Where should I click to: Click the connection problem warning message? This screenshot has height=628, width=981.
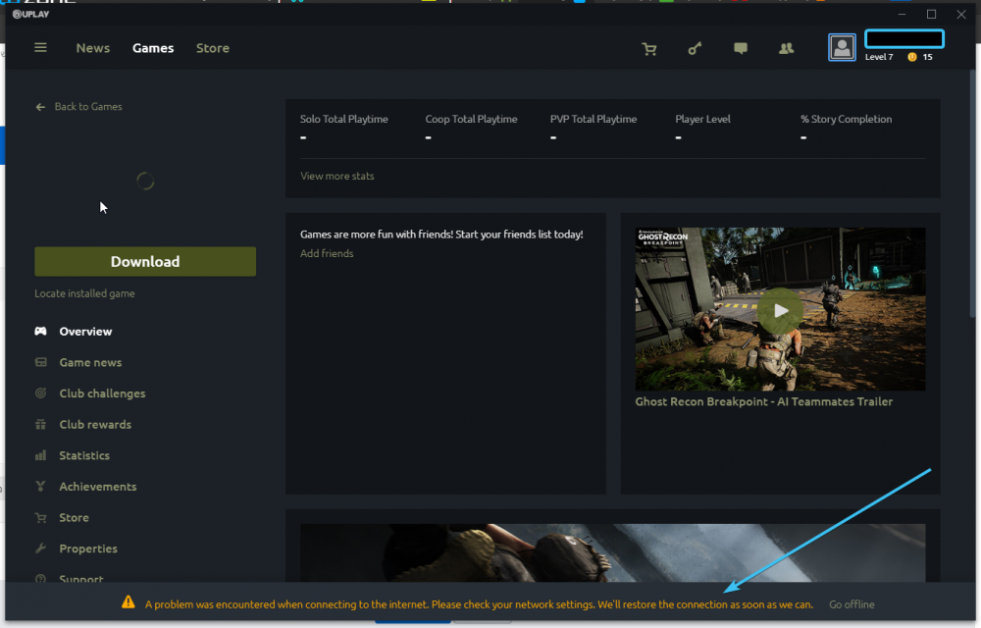tap(480, 604)
